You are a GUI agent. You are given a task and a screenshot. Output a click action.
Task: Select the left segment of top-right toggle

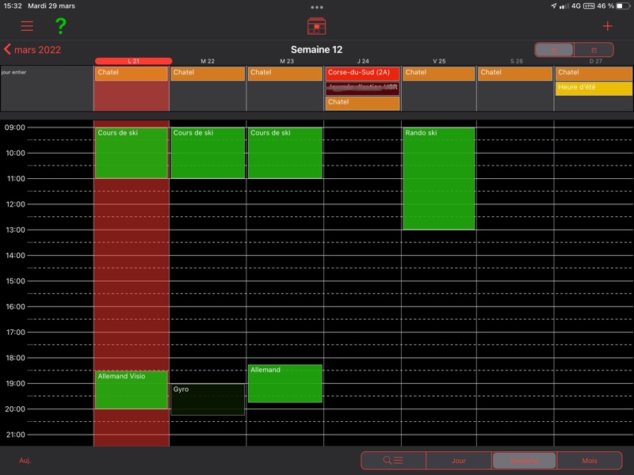(x=555, y=50)
